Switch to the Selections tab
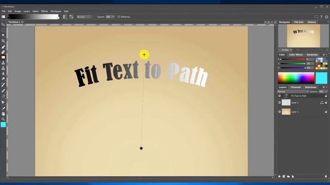This screenshot has height=185, width=330. click(x=310, y=87)
